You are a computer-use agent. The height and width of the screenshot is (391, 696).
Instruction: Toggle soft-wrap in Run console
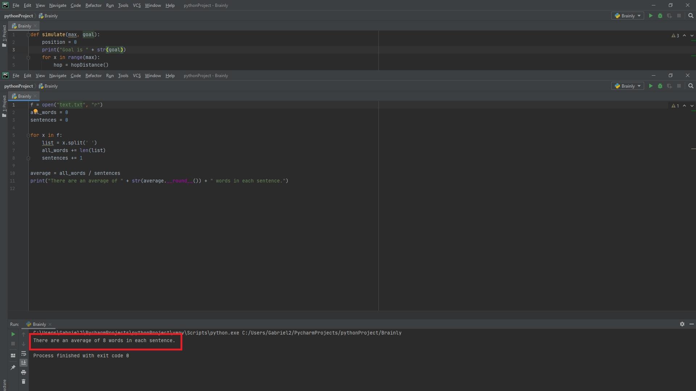pos(24,353)
